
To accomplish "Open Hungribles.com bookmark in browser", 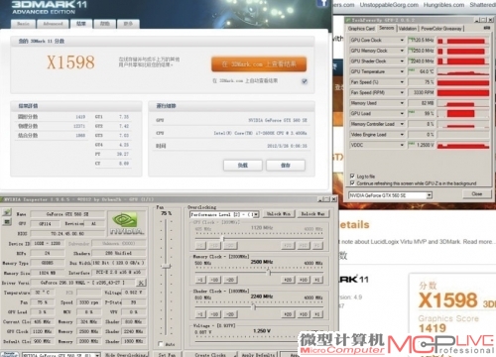I will pos(443,5).
